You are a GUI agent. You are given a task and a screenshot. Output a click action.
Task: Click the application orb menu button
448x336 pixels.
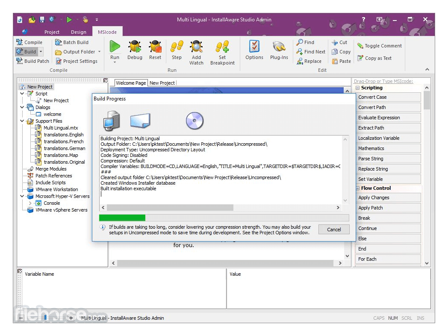click(x=24, y=32)
